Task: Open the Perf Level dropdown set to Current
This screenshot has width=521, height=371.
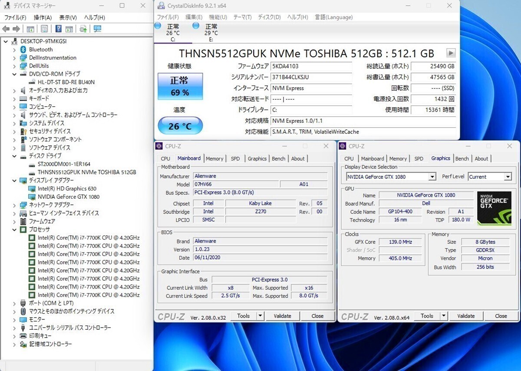Action: 507,177
